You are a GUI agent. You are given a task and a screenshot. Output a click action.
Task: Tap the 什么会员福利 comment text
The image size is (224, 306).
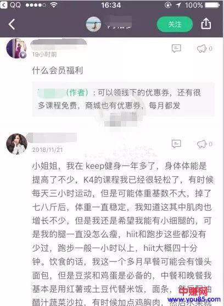click(x=58, y=70)
